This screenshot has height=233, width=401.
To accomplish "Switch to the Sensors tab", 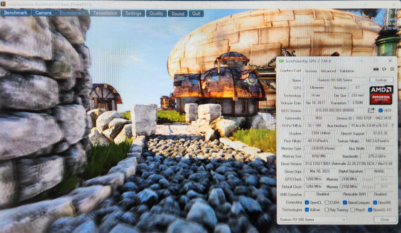I will point(311,71).
